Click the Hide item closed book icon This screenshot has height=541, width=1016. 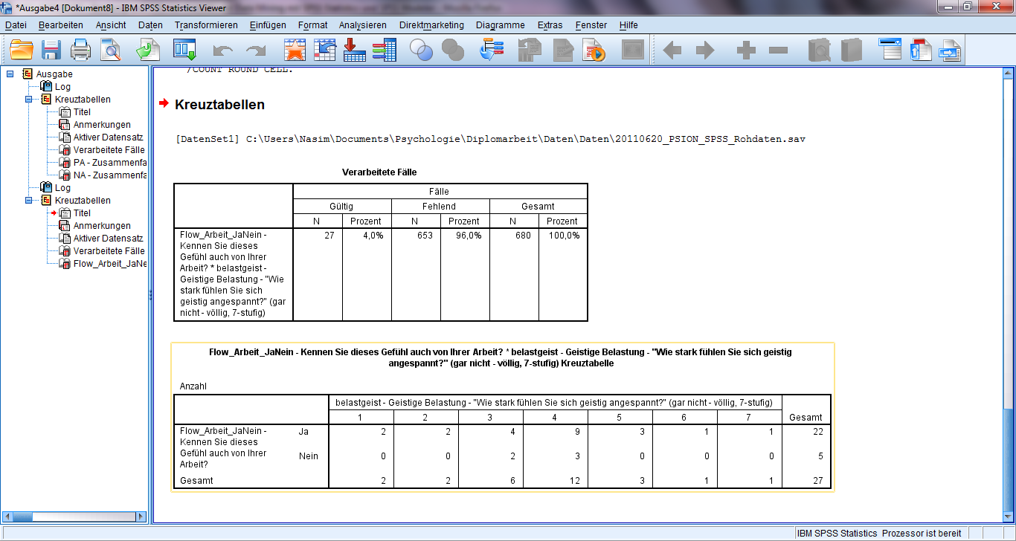(850, 50)
